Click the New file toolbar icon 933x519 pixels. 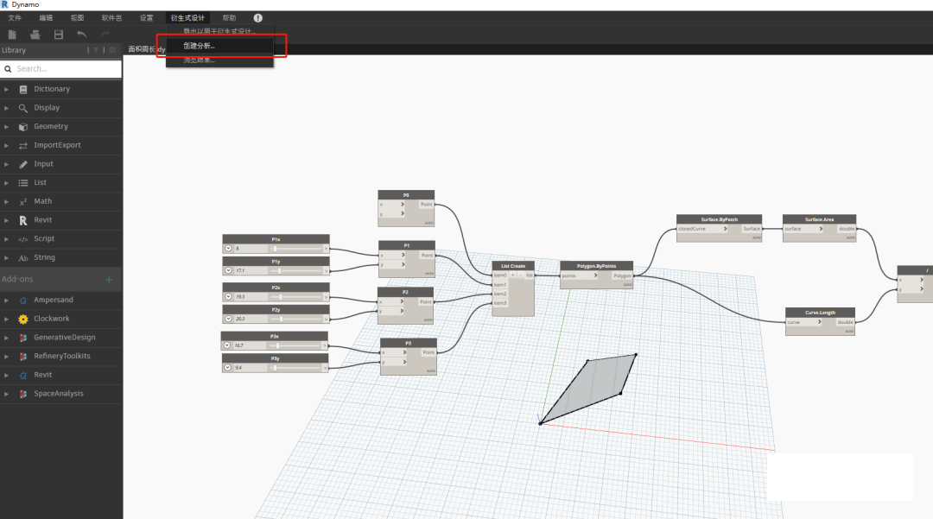click(12, 35)
